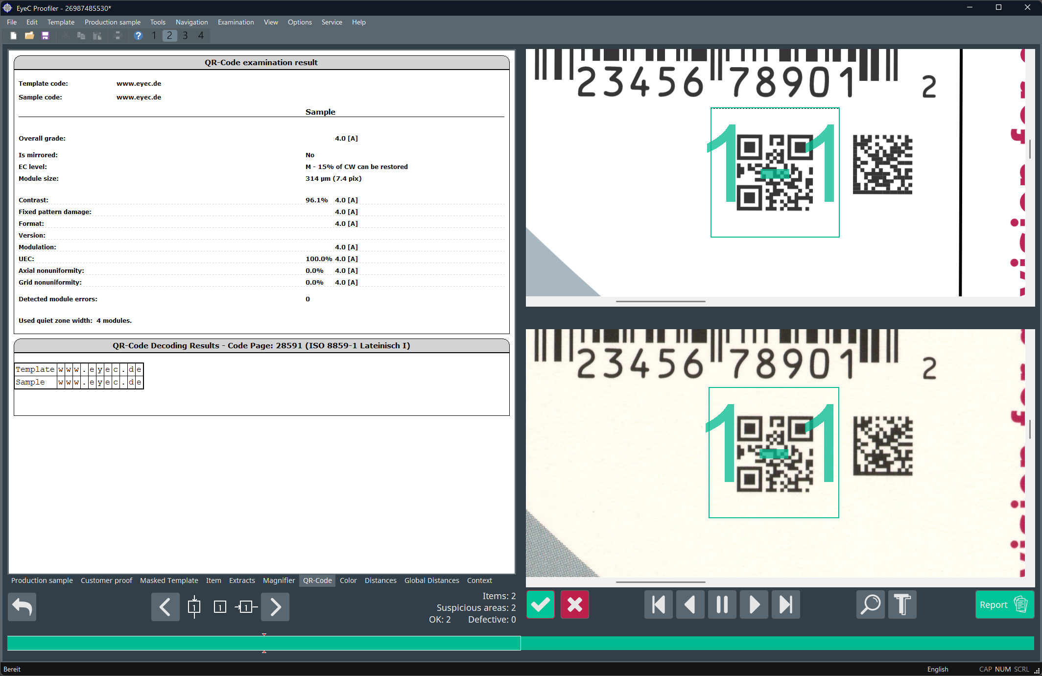Viewport: 1042px width, 676px height.
Task: Click QR code in top template image
Action: click(x=775, y=172)
